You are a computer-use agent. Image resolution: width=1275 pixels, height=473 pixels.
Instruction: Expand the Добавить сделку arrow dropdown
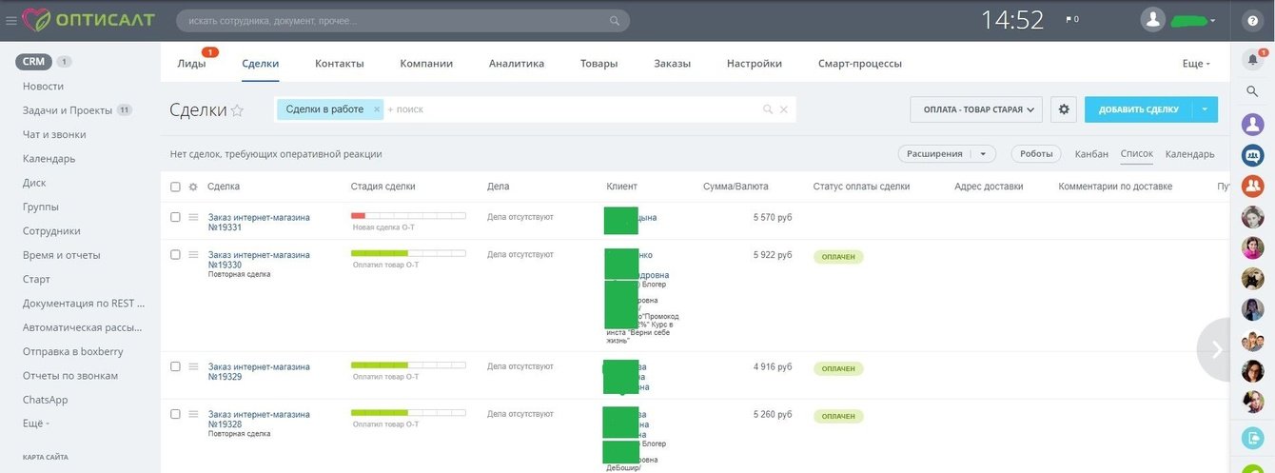click(x=1205, y=109)
